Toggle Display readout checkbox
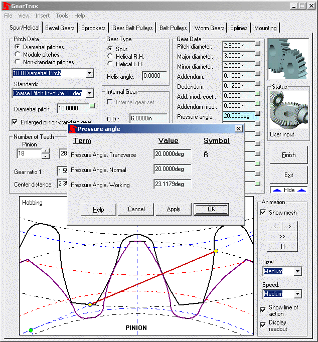 pos(263,325)
